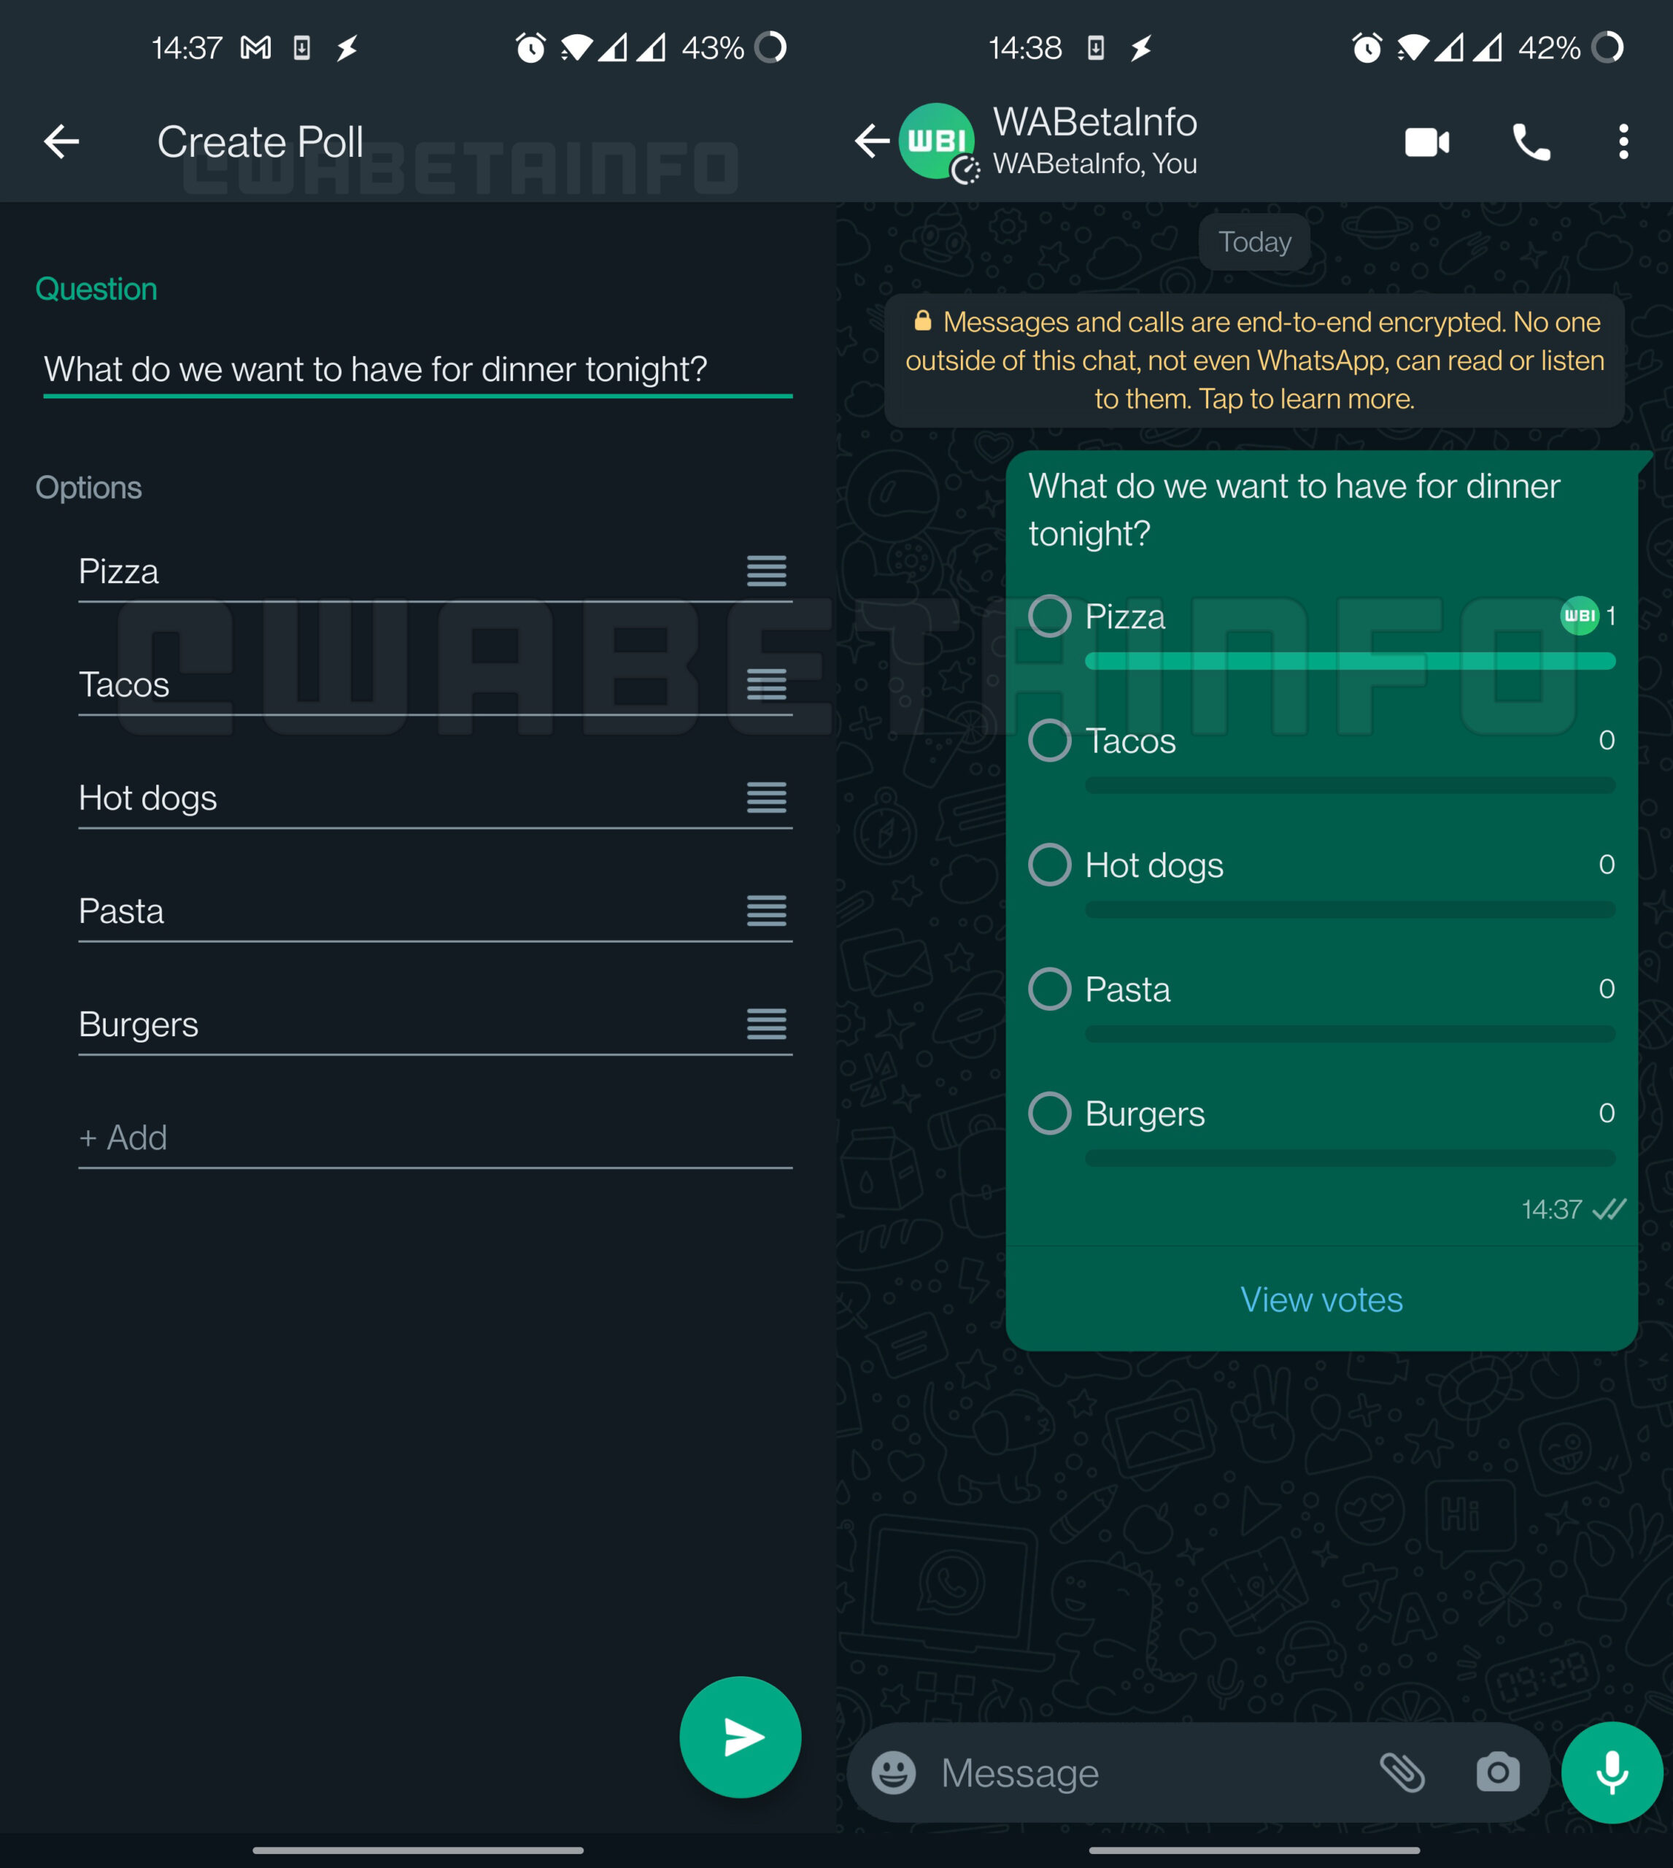Tap the + Add option field

[435, 1138]
